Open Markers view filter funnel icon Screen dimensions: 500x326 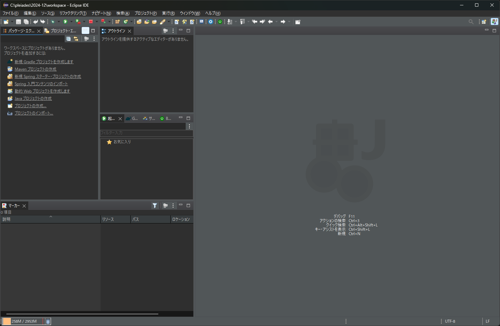click(155, 205)
